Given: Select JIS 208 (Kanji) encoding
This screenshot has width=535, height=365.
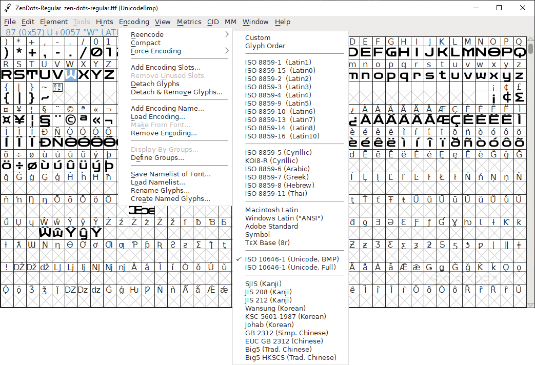Looking at the screenshot, I should [x=268, y=291].
